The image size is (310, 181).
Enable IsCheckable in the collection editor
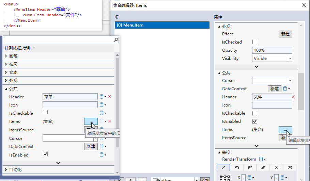tap(254, 113)
